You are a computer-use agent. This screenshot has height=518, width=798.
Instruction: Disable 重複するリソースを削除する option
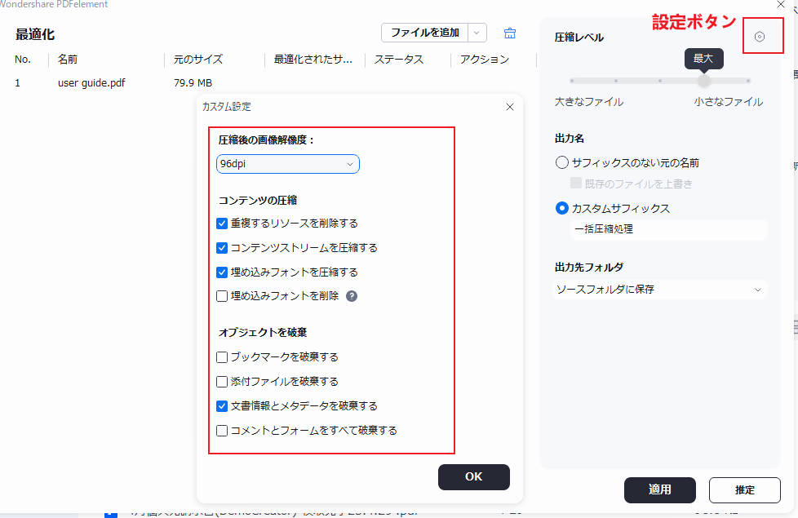[222, 223]
